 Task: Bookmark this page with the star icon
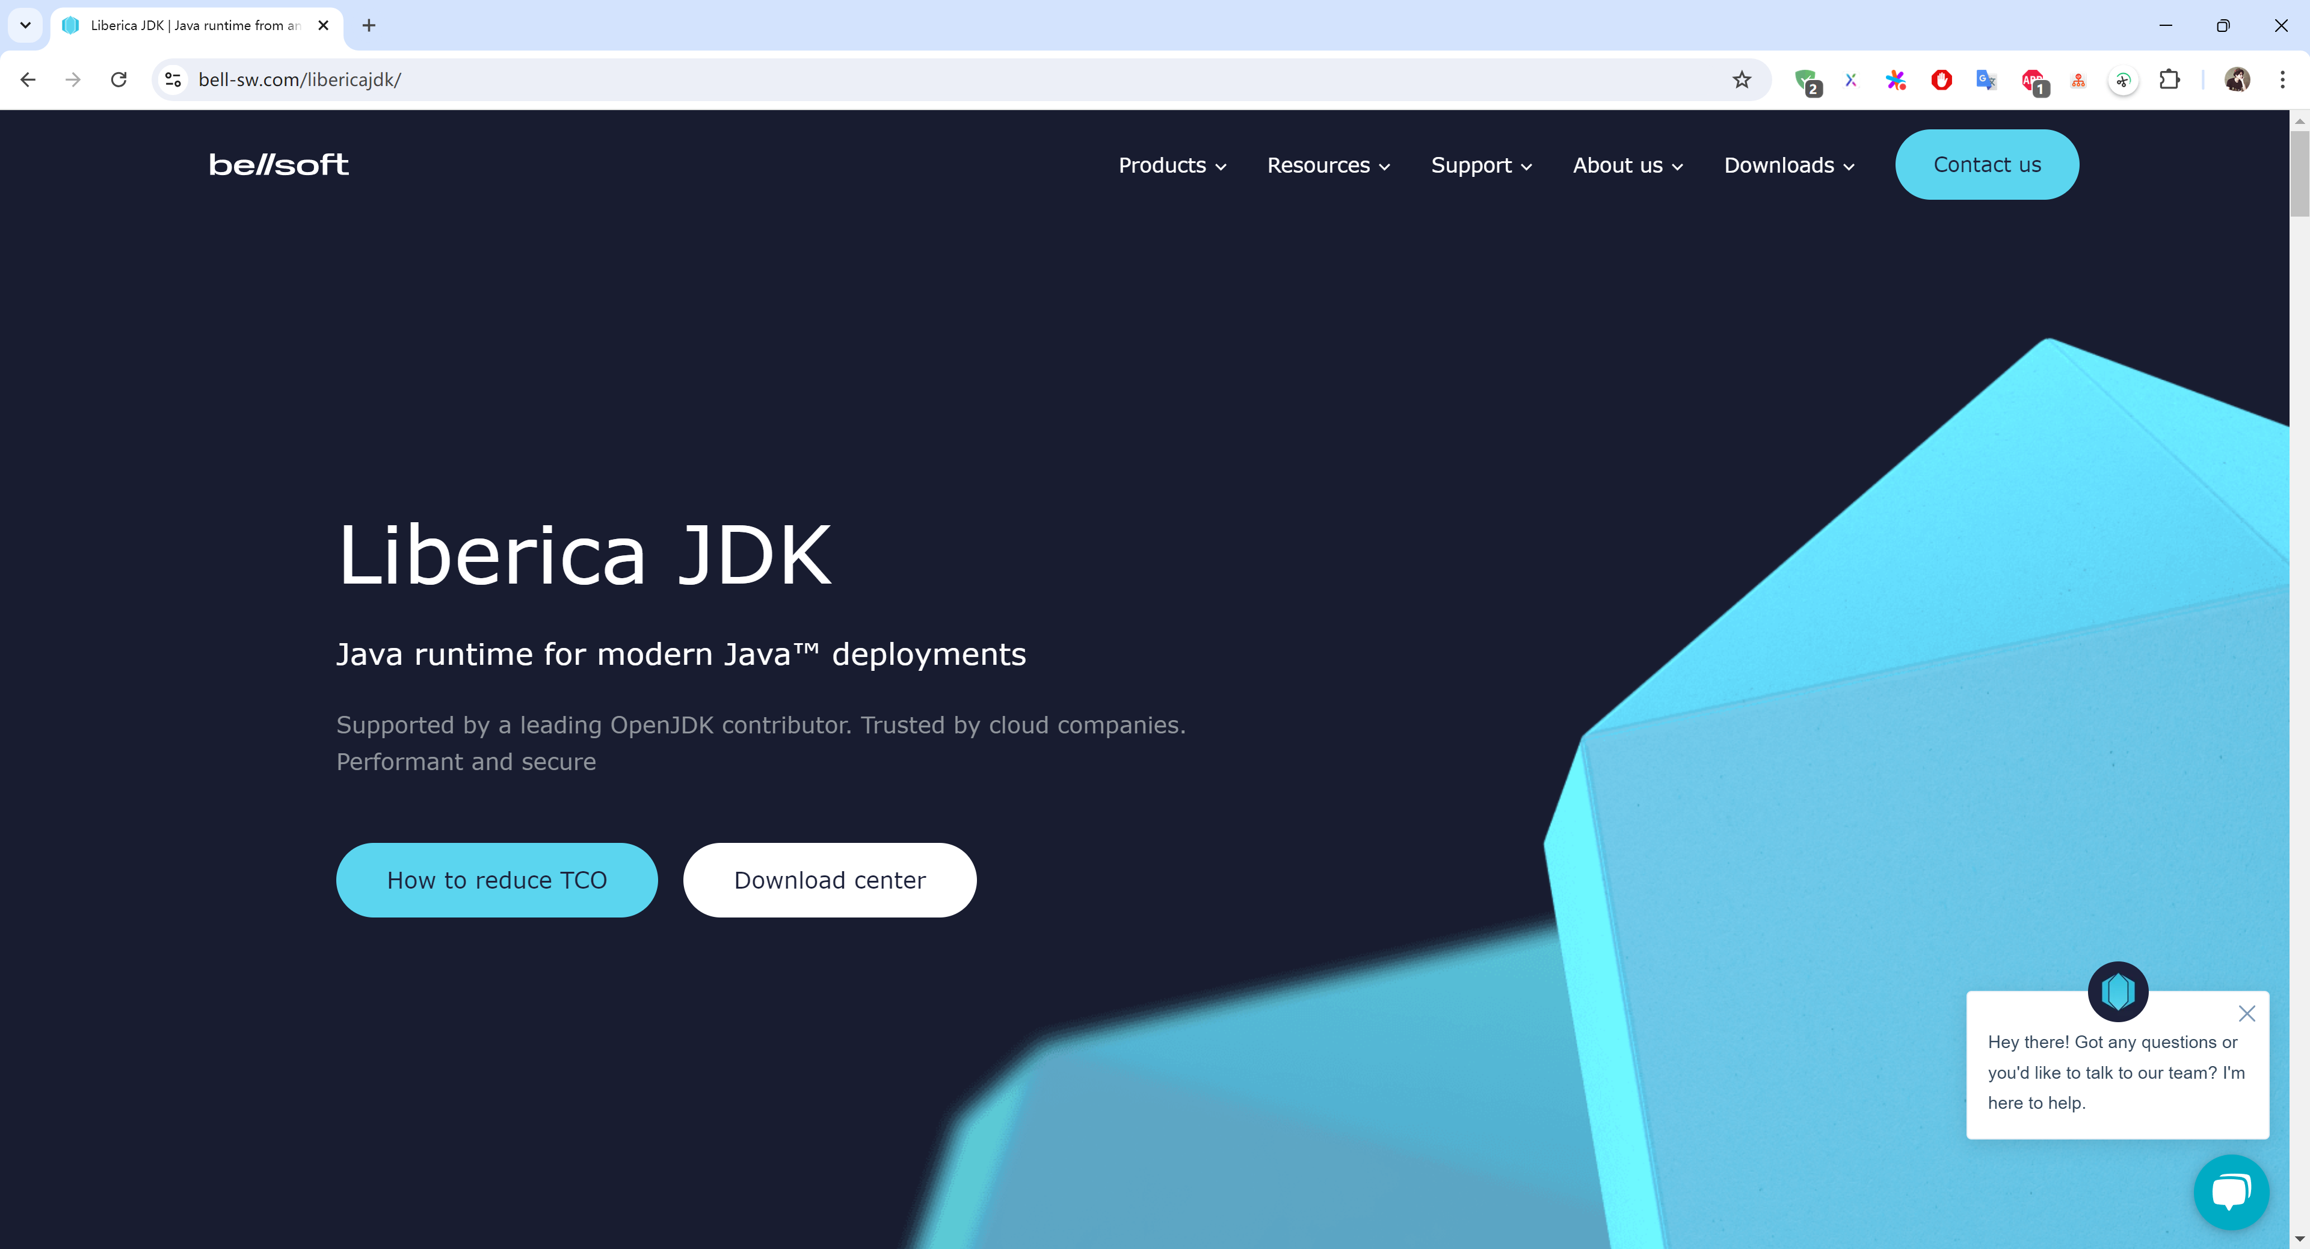tap(1742, 80)
